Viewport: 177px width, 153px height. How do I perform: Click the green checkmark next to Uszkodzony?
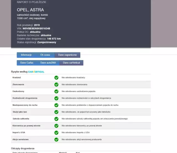click(x=56, y=91)
